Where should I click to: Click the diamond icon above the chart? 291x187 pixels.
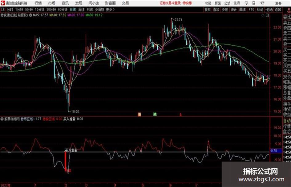[263, 15]
